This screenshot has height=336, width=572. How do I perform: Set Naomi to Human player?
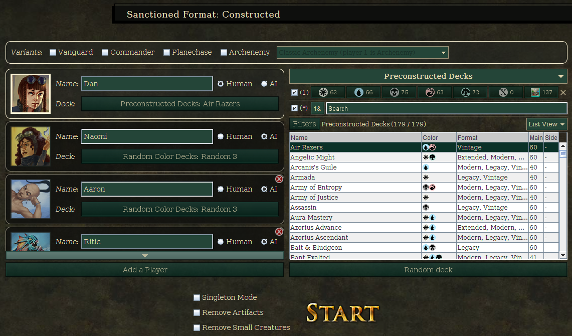(221, 136)
